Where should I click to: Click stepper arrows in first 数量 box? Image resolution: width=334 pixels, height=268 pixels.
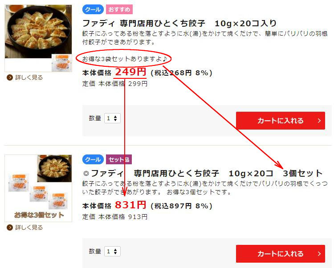pyautogui.click(x=115, y=118)
